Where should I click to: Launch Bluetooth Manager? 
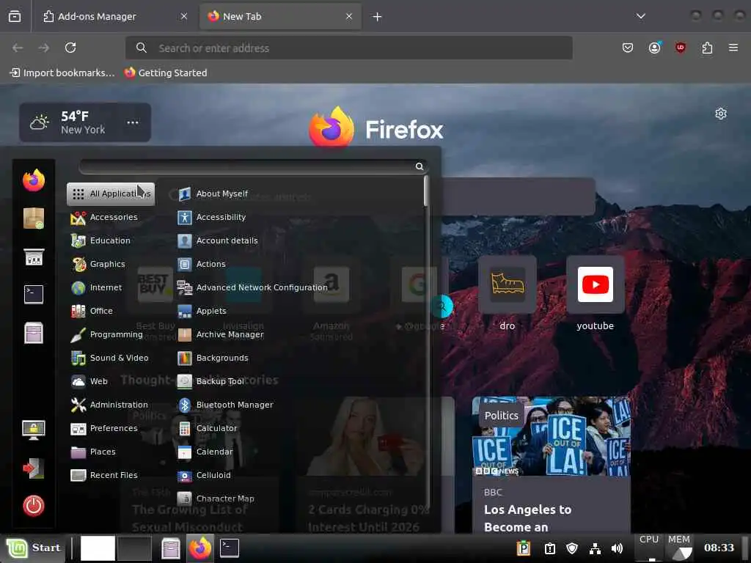tap(298, 405)
